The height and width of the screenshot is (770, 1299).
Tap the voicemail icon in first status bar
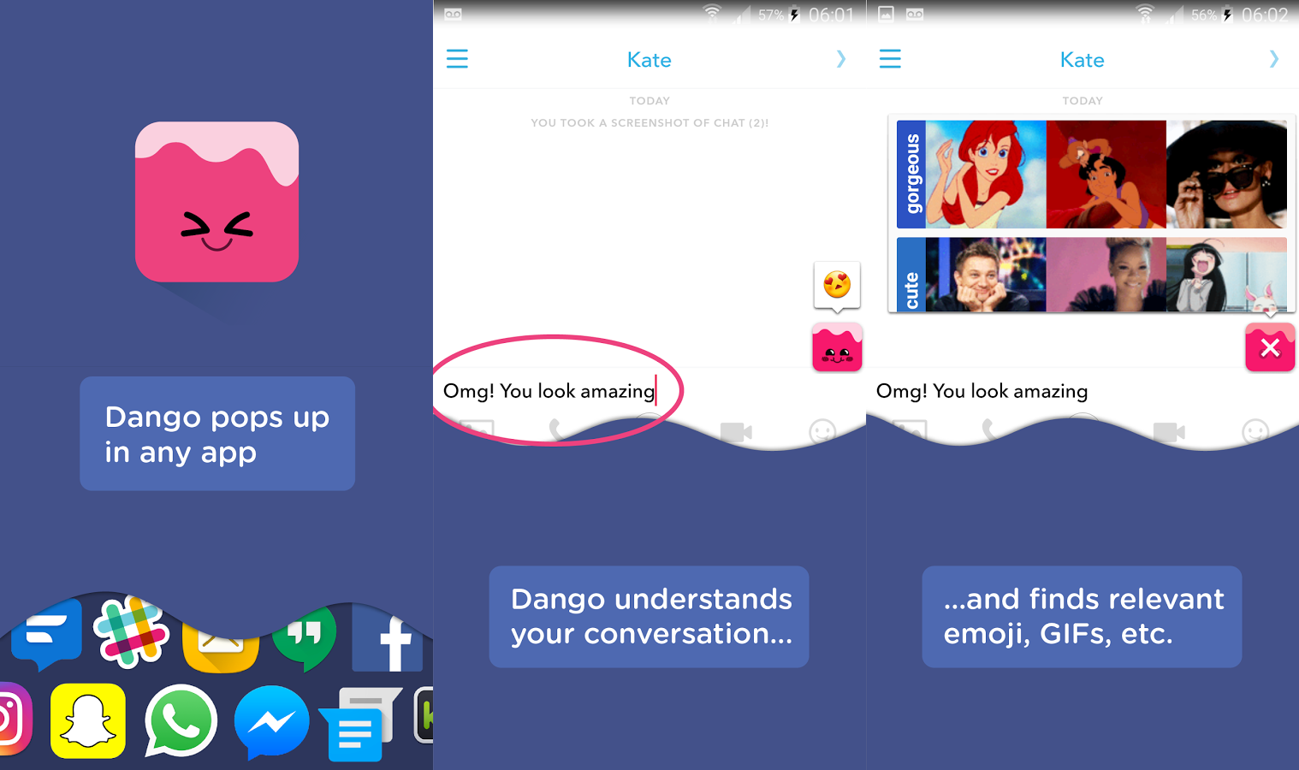tap(453, 15)
